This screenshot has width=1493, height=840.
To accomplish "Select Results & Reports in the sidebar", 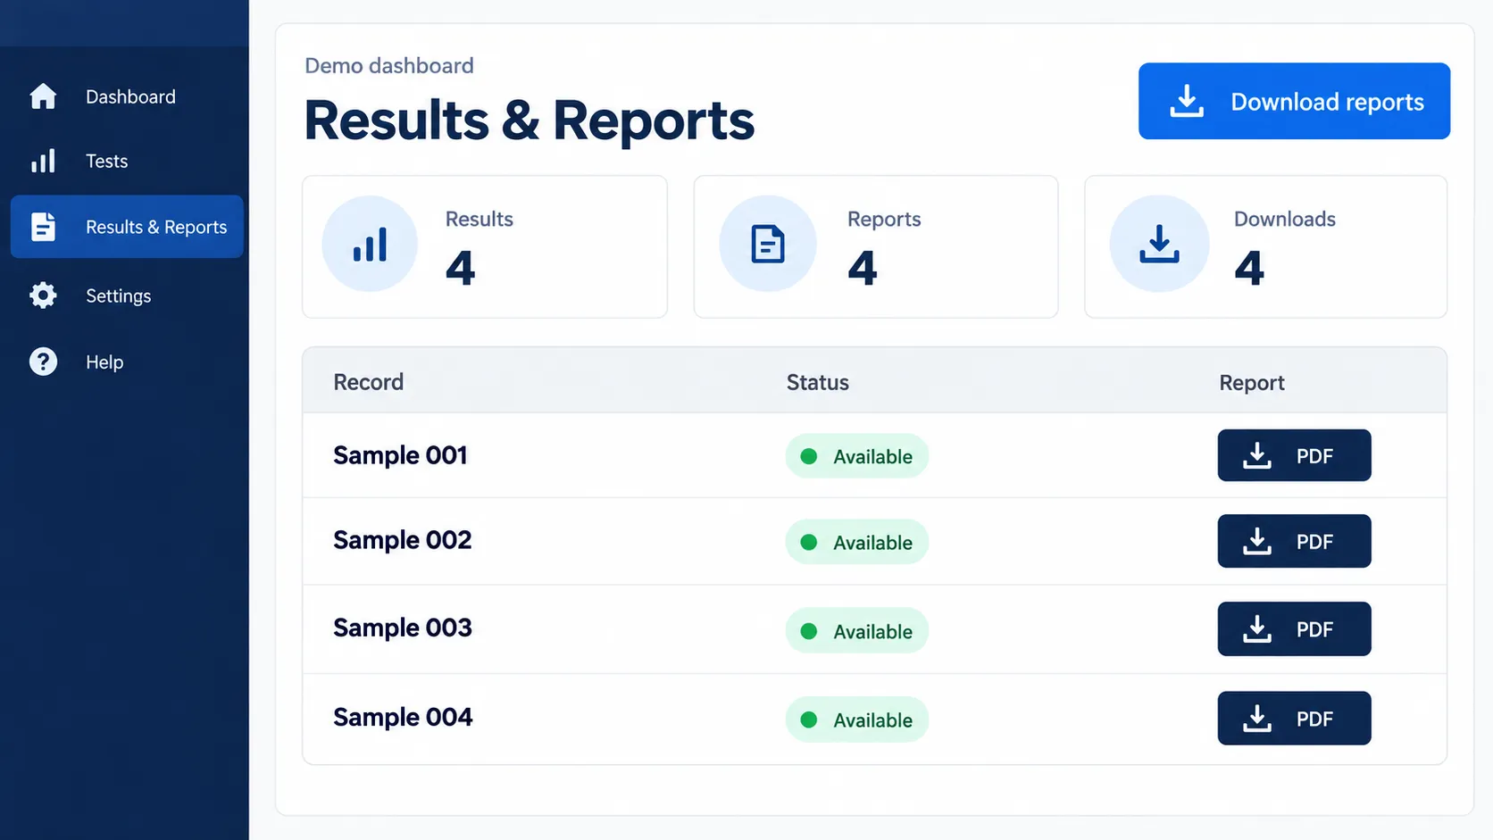I will tap(127, 227).
